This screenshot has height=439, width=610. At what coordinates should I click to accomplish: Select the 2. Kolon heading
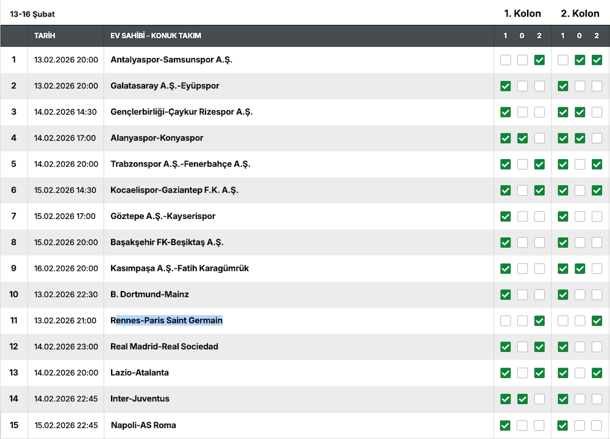[x=579, y=13]
